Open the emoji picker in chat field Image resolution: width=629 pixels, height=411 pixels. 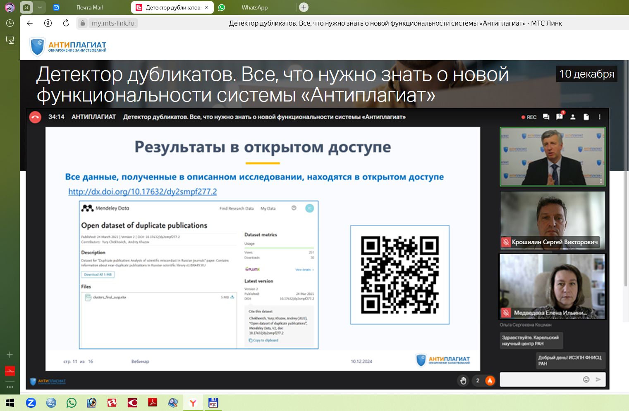[x=586, y=380]
